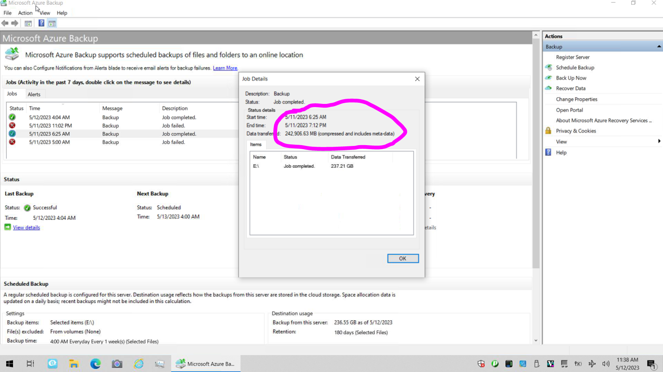Open Internet Explorer from the taskbar
Screen dimensions: 663x372
(x=139, y=364)
